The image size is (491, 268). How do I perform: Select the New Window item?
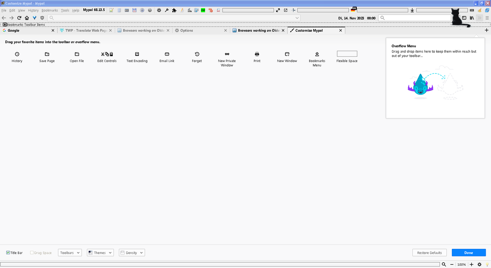287,57
